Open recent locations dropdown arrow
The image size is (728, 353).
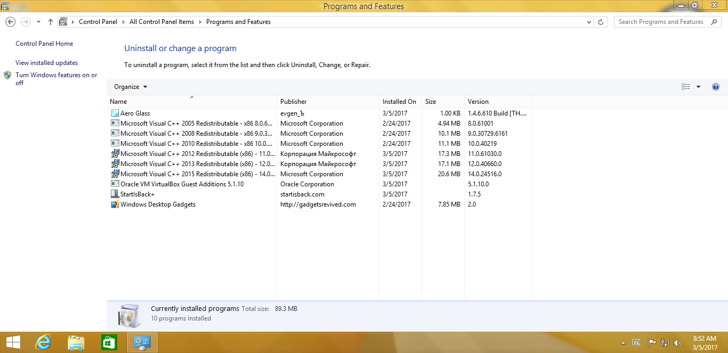[38, 22]
